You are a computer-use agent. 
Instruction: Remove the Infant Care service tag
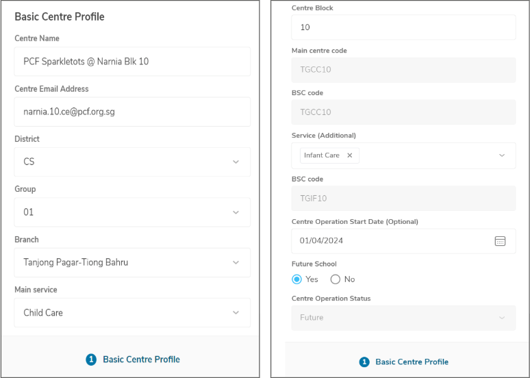[349, 155]
